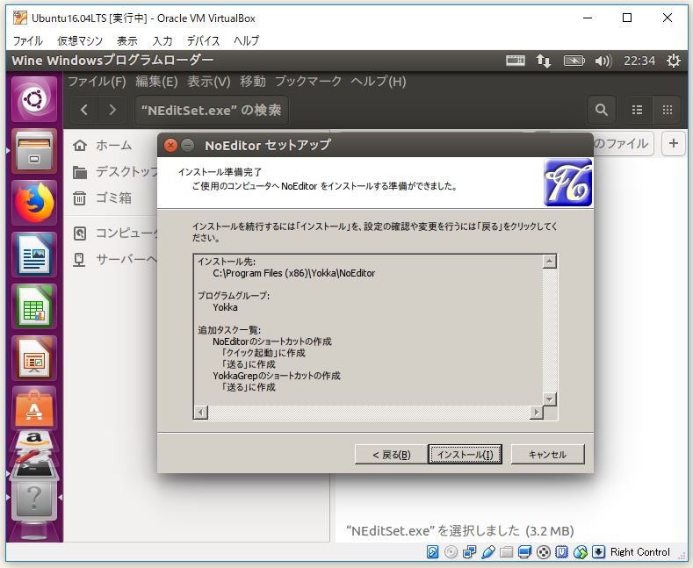The height and width of the screenshot is (568, 693).
Task: Click the keyboard input indicator in top panel
Action: point(516,60)
